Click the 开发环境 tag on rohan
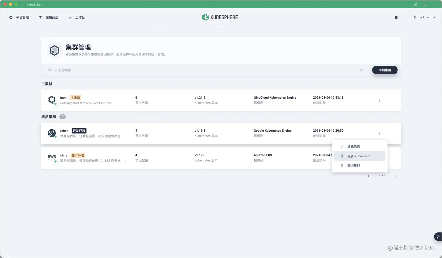This screenshot has height=258, width=442. click(x=79, y=131)
